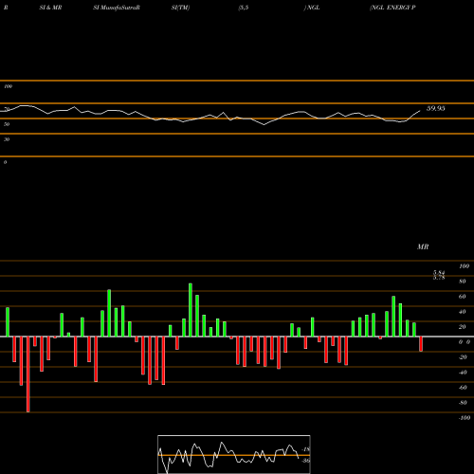This screenshot has height=474, width=474.
Task: Select the MR axis label 100
Action: tap(464, 266)
